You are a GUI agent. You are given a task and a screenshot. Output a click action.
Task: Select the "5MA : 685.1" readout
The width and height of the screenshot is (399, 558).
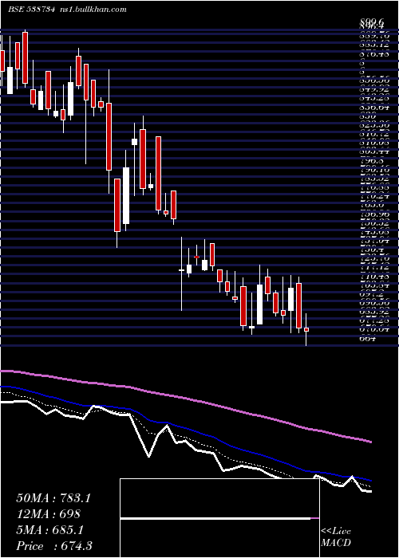(49, 530)
